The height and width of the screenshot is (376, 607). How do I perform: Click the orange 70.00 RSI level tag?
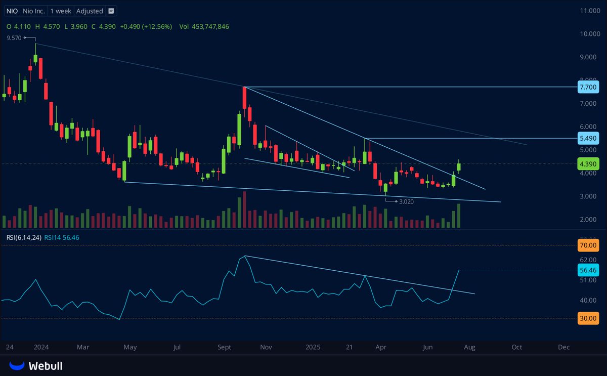click(588, 246)
